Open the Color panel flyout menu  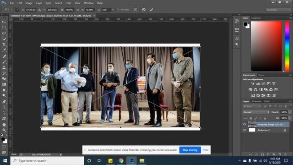click(290, 18)
